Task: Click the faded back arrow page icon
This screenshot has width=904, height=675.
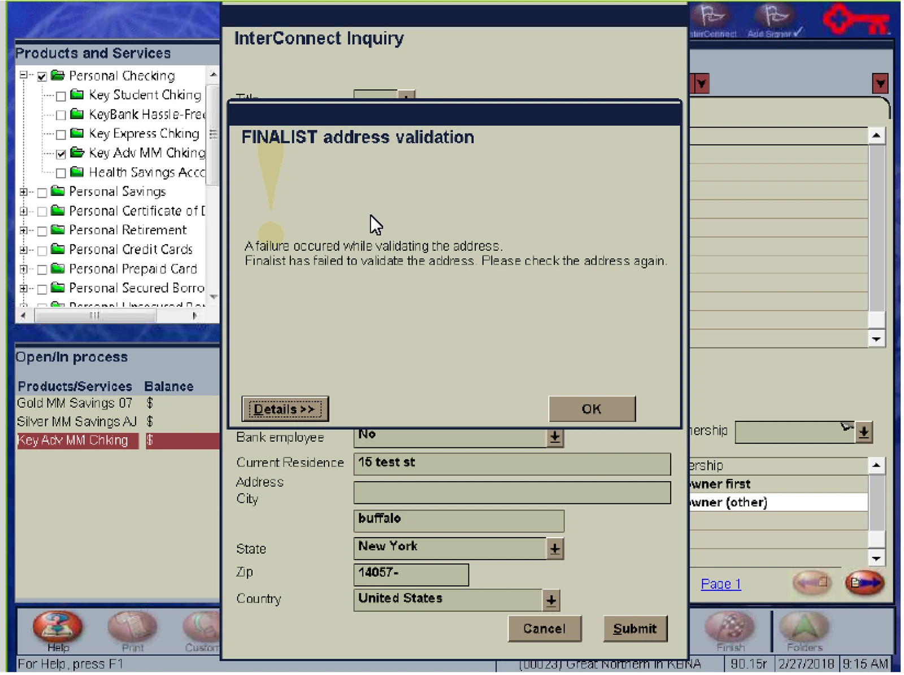Action: 812,583
